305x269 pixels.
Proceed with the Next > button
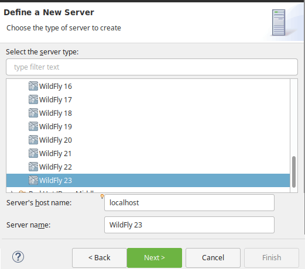(155, 258)
